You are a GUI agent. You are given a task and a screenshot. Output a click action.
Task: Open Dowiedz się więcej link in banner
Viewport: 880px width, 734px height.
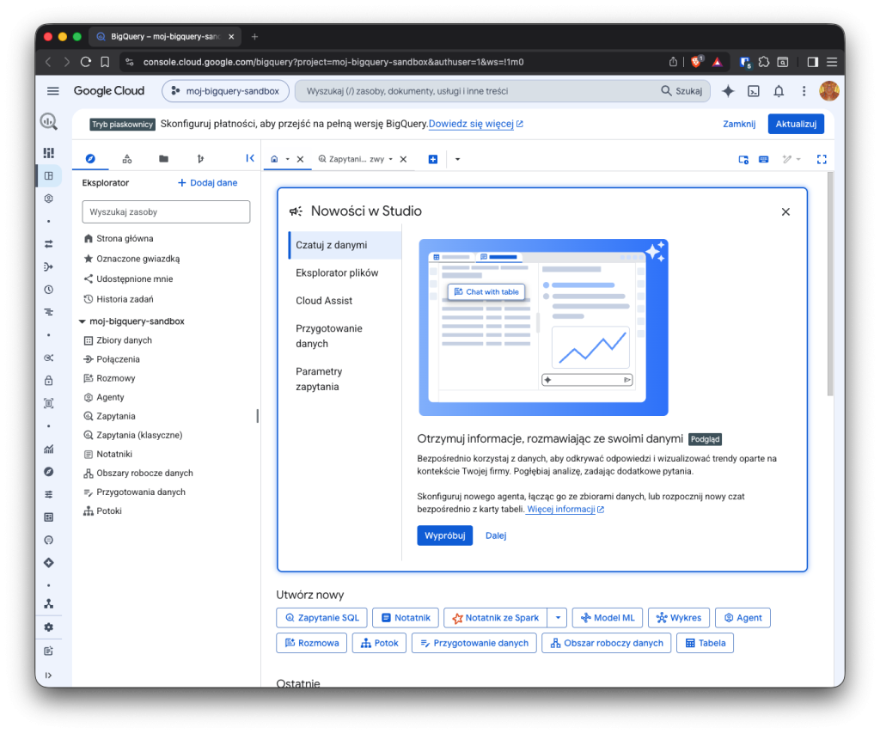click(x=475, y=124)
